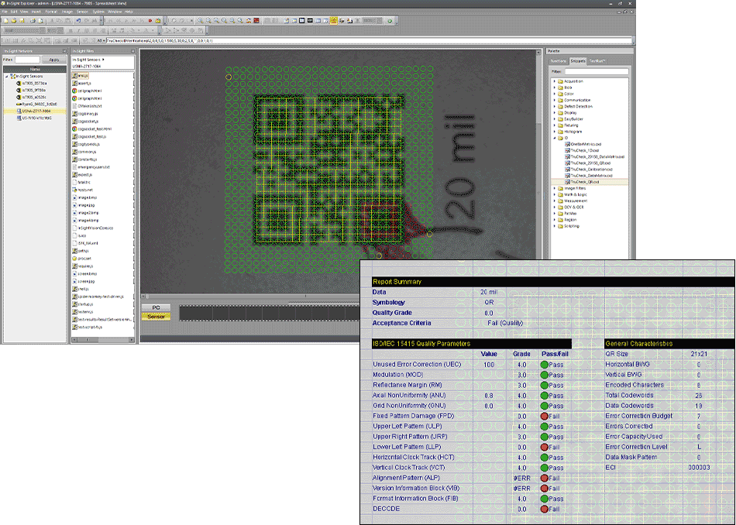Click the undo arrow in toolbar
This screenshot has width=736, height=525.
coord(78,20)
